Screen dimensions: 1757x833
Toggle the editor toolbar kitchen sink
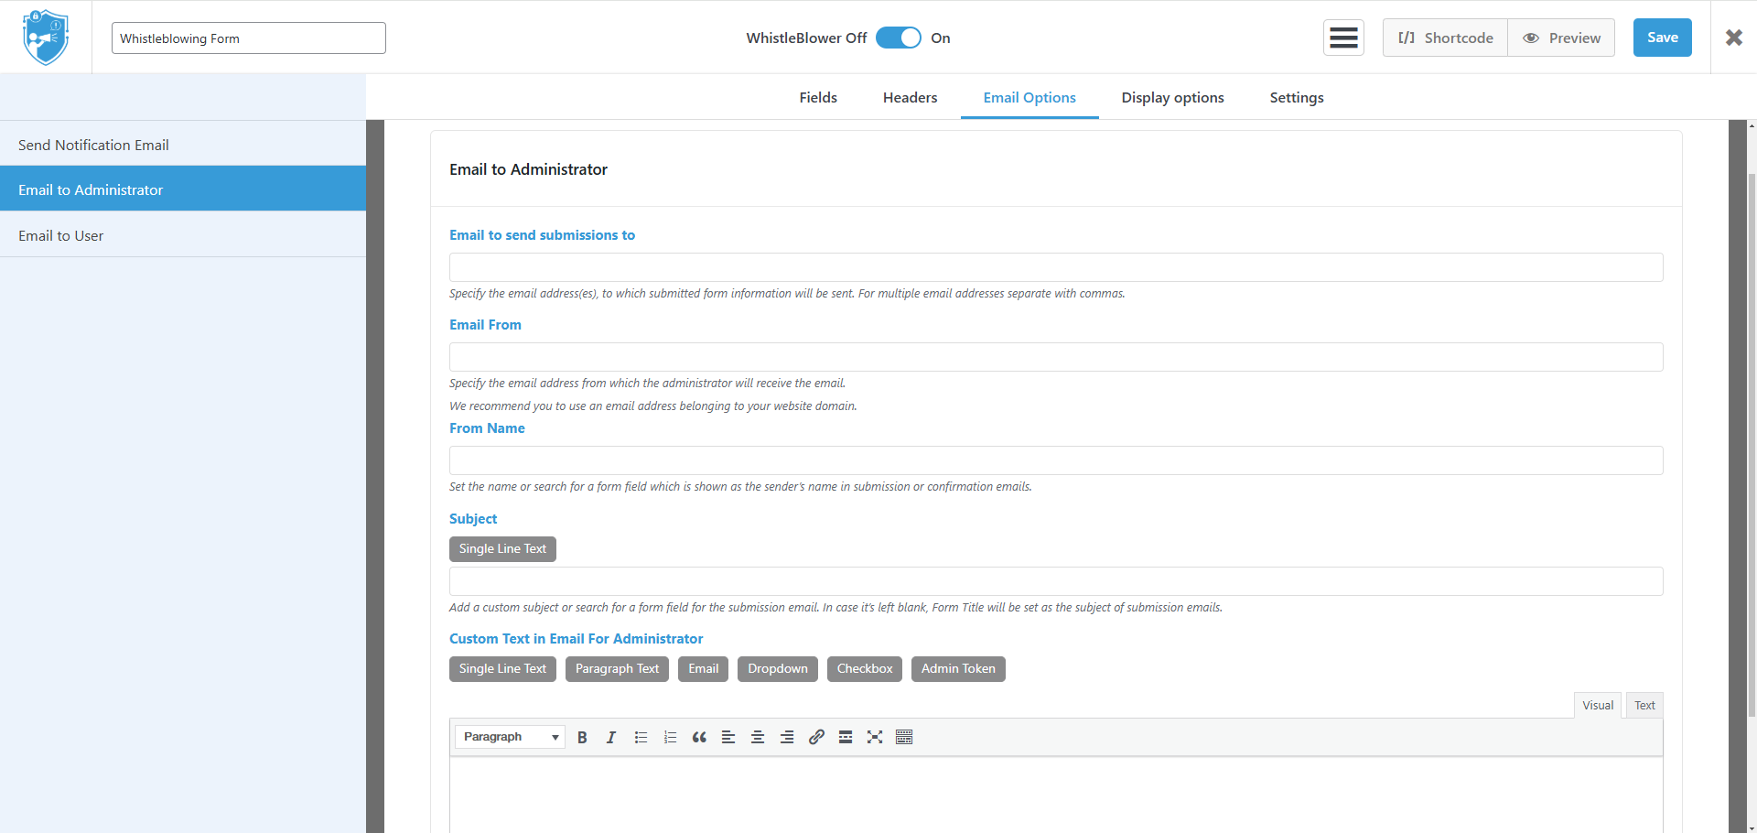(x=904, y=737)
